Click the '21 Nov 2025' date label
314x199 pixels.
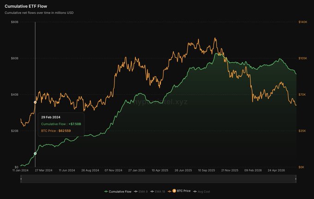(229, 170)
